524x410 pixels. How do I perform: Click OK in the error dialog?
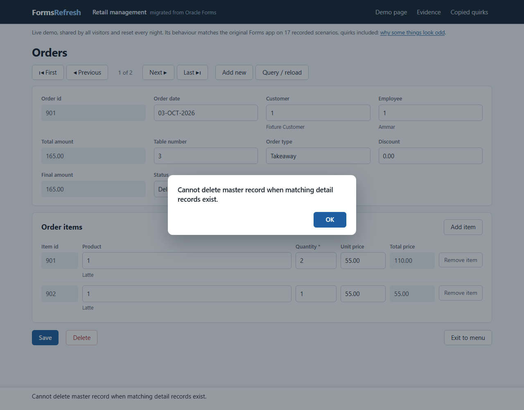point(330,220)
